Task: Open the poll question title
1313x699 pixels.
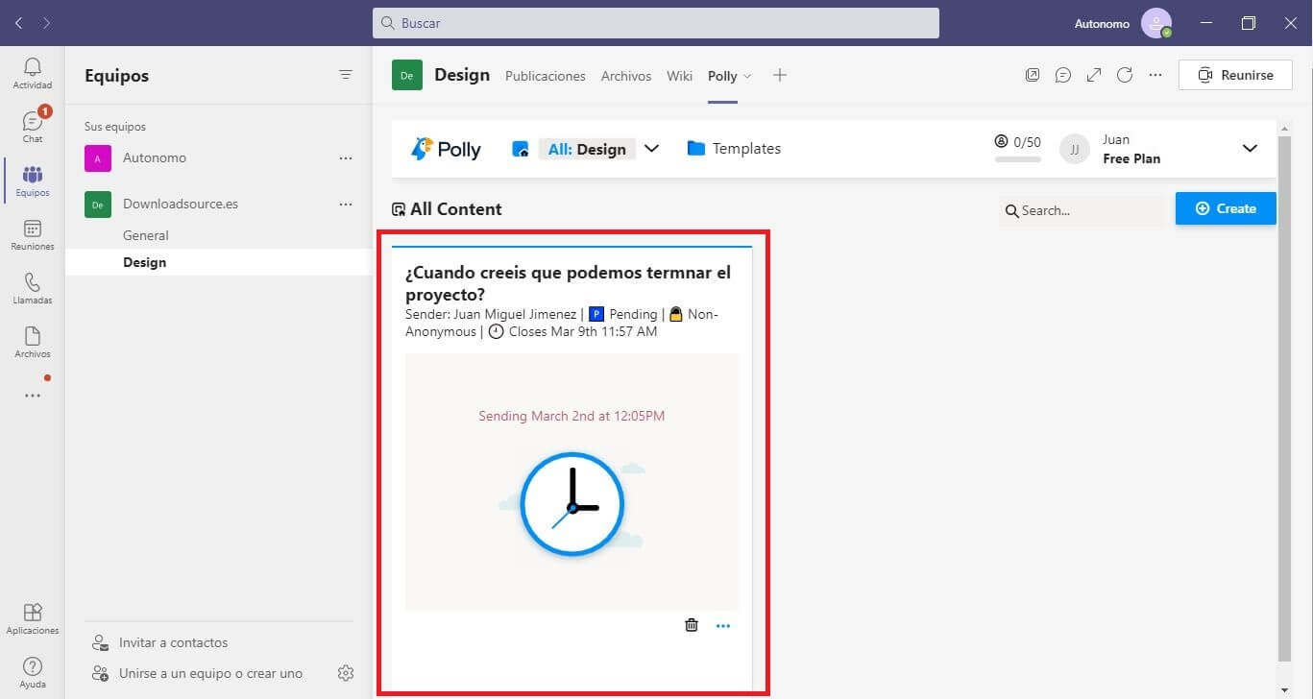Action: point(569,283)
